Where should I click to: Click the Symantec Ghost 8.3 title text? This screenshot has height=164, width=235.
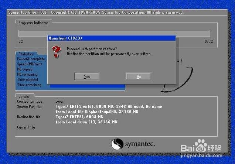tap(27, 13)
